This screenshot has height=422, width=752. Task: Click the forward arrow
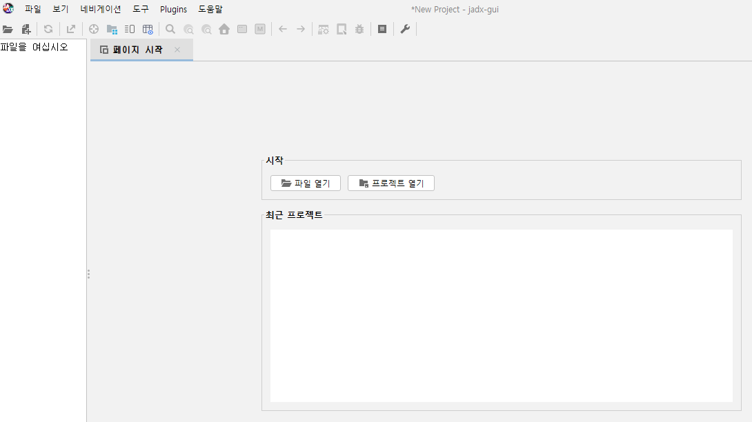click(301, 29)
